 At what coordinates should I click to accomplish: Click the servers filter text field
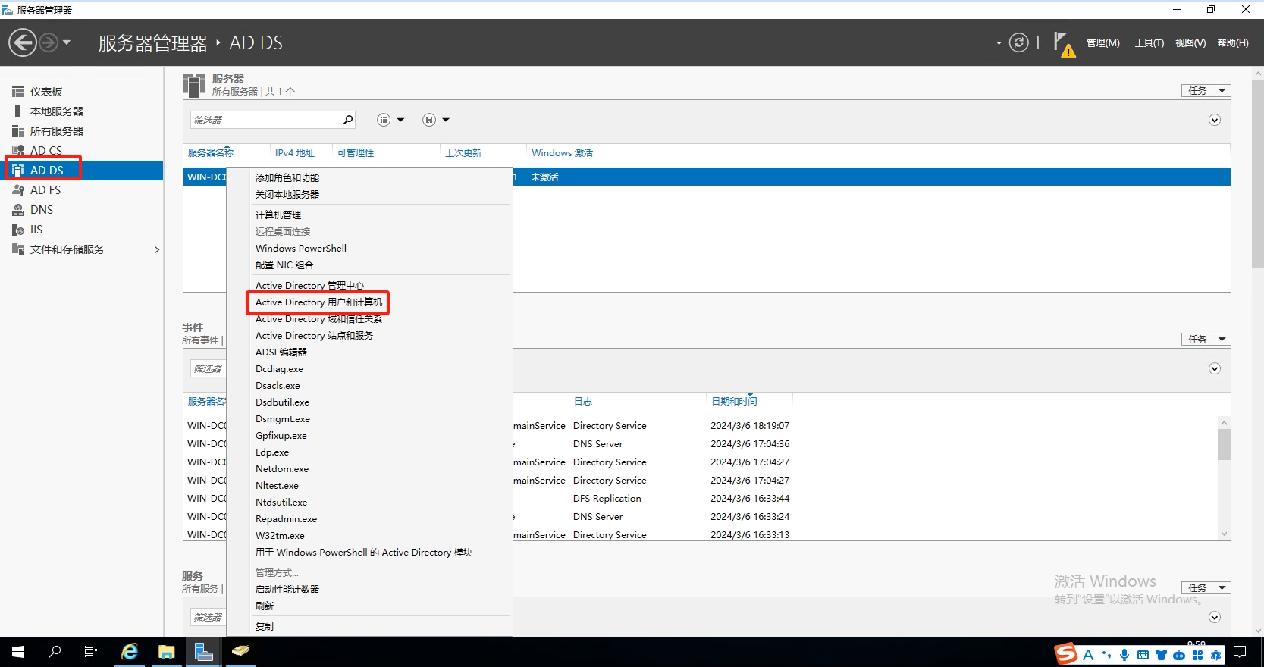point(265,120)
